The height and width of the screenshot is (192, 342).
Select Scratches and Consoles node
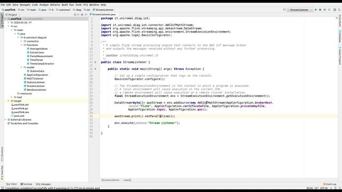(x=24, y=123)
